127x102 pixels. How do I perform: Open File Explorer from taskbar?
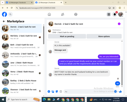coord(49,99)
